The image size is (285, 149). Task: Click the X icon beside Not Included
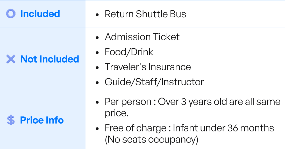pyautogui.click(x=11, y=59)
